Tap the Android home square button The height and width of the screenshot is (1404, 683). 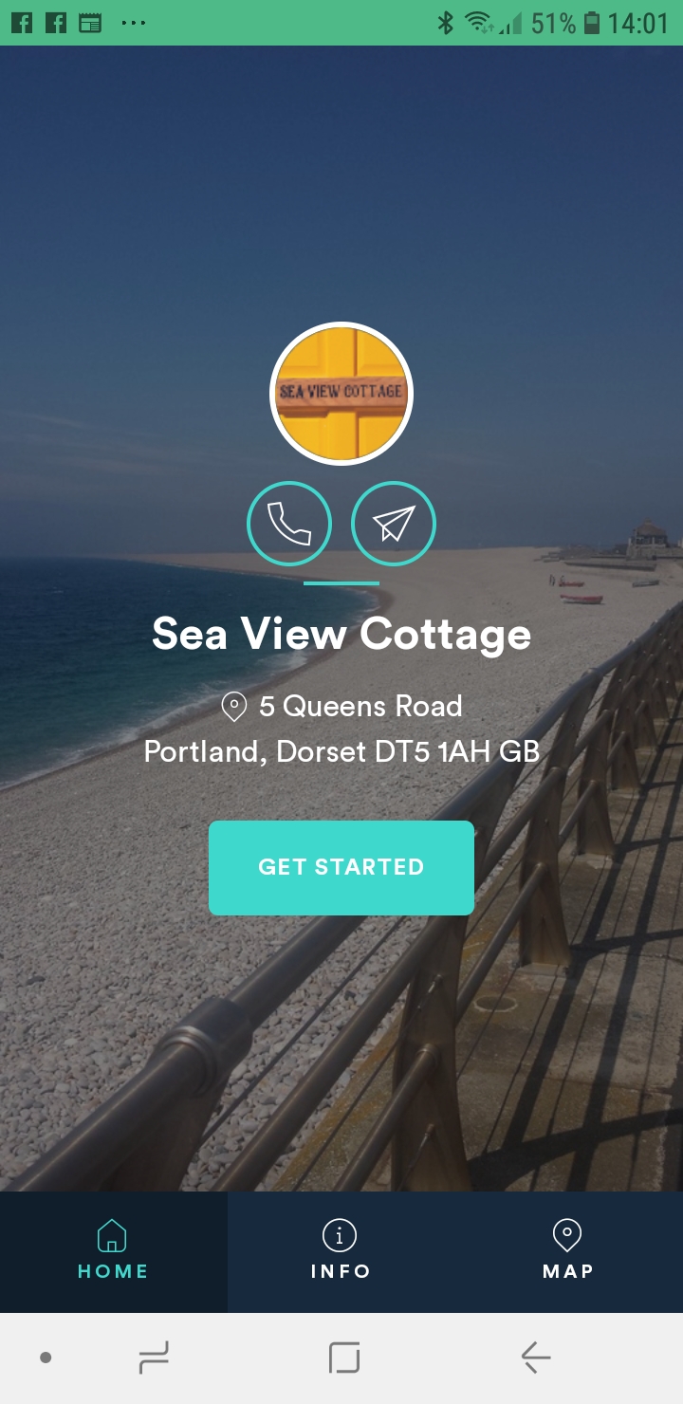click(343, 1358)
